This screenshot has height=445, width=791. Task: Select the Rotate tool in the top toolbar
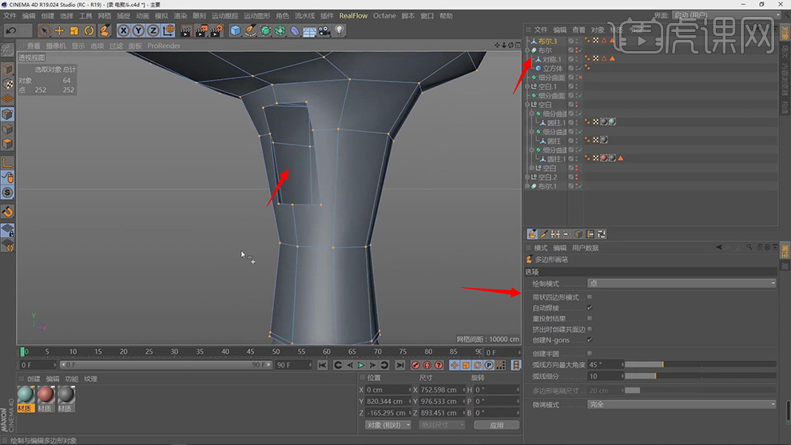89,30
